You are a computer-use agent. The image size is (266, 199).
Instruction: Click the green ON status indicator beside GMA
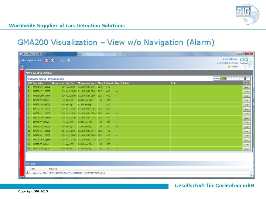(223, 79)
